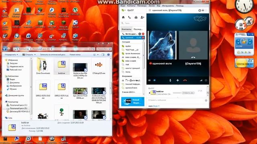The height and width of the screenshot is (144, 257).
Task: Open Помощь menu
Action: pos(179,6)
